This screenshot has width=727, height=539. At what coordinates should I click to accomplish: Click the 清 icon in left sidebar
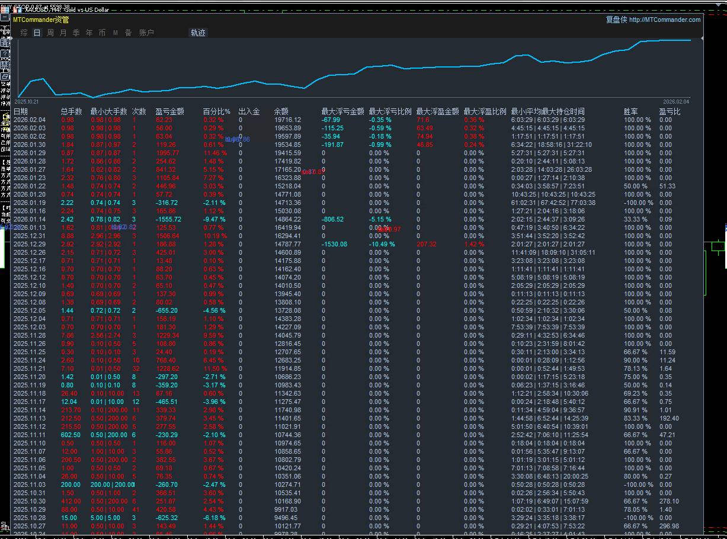click(x=5, y=43)
